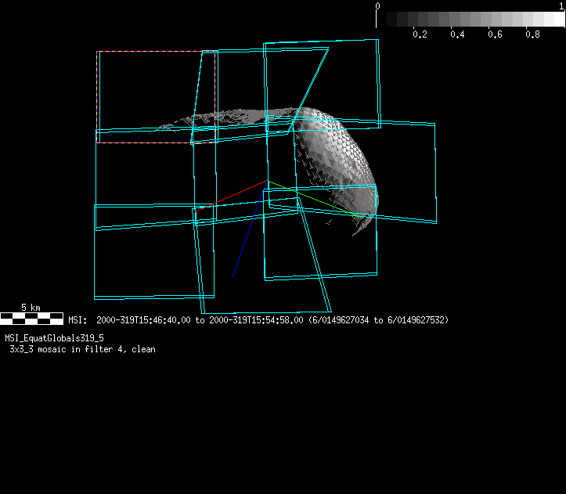Click the MSI_EquatGlobals319_5 sequence name
The height and width of the screenshot is (494, 566).
[x=55, y=338]
